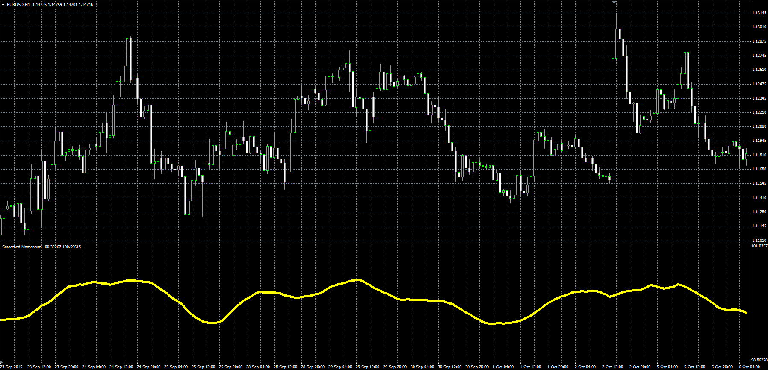Click the chart shift marker triangle on top edge
768x370 pixels.
click(x=614, y=2)
